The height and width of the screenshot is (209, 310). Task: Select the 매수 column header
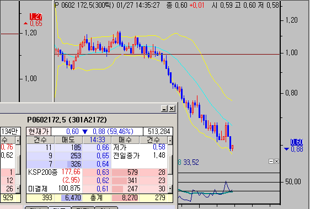pos(125,140)
